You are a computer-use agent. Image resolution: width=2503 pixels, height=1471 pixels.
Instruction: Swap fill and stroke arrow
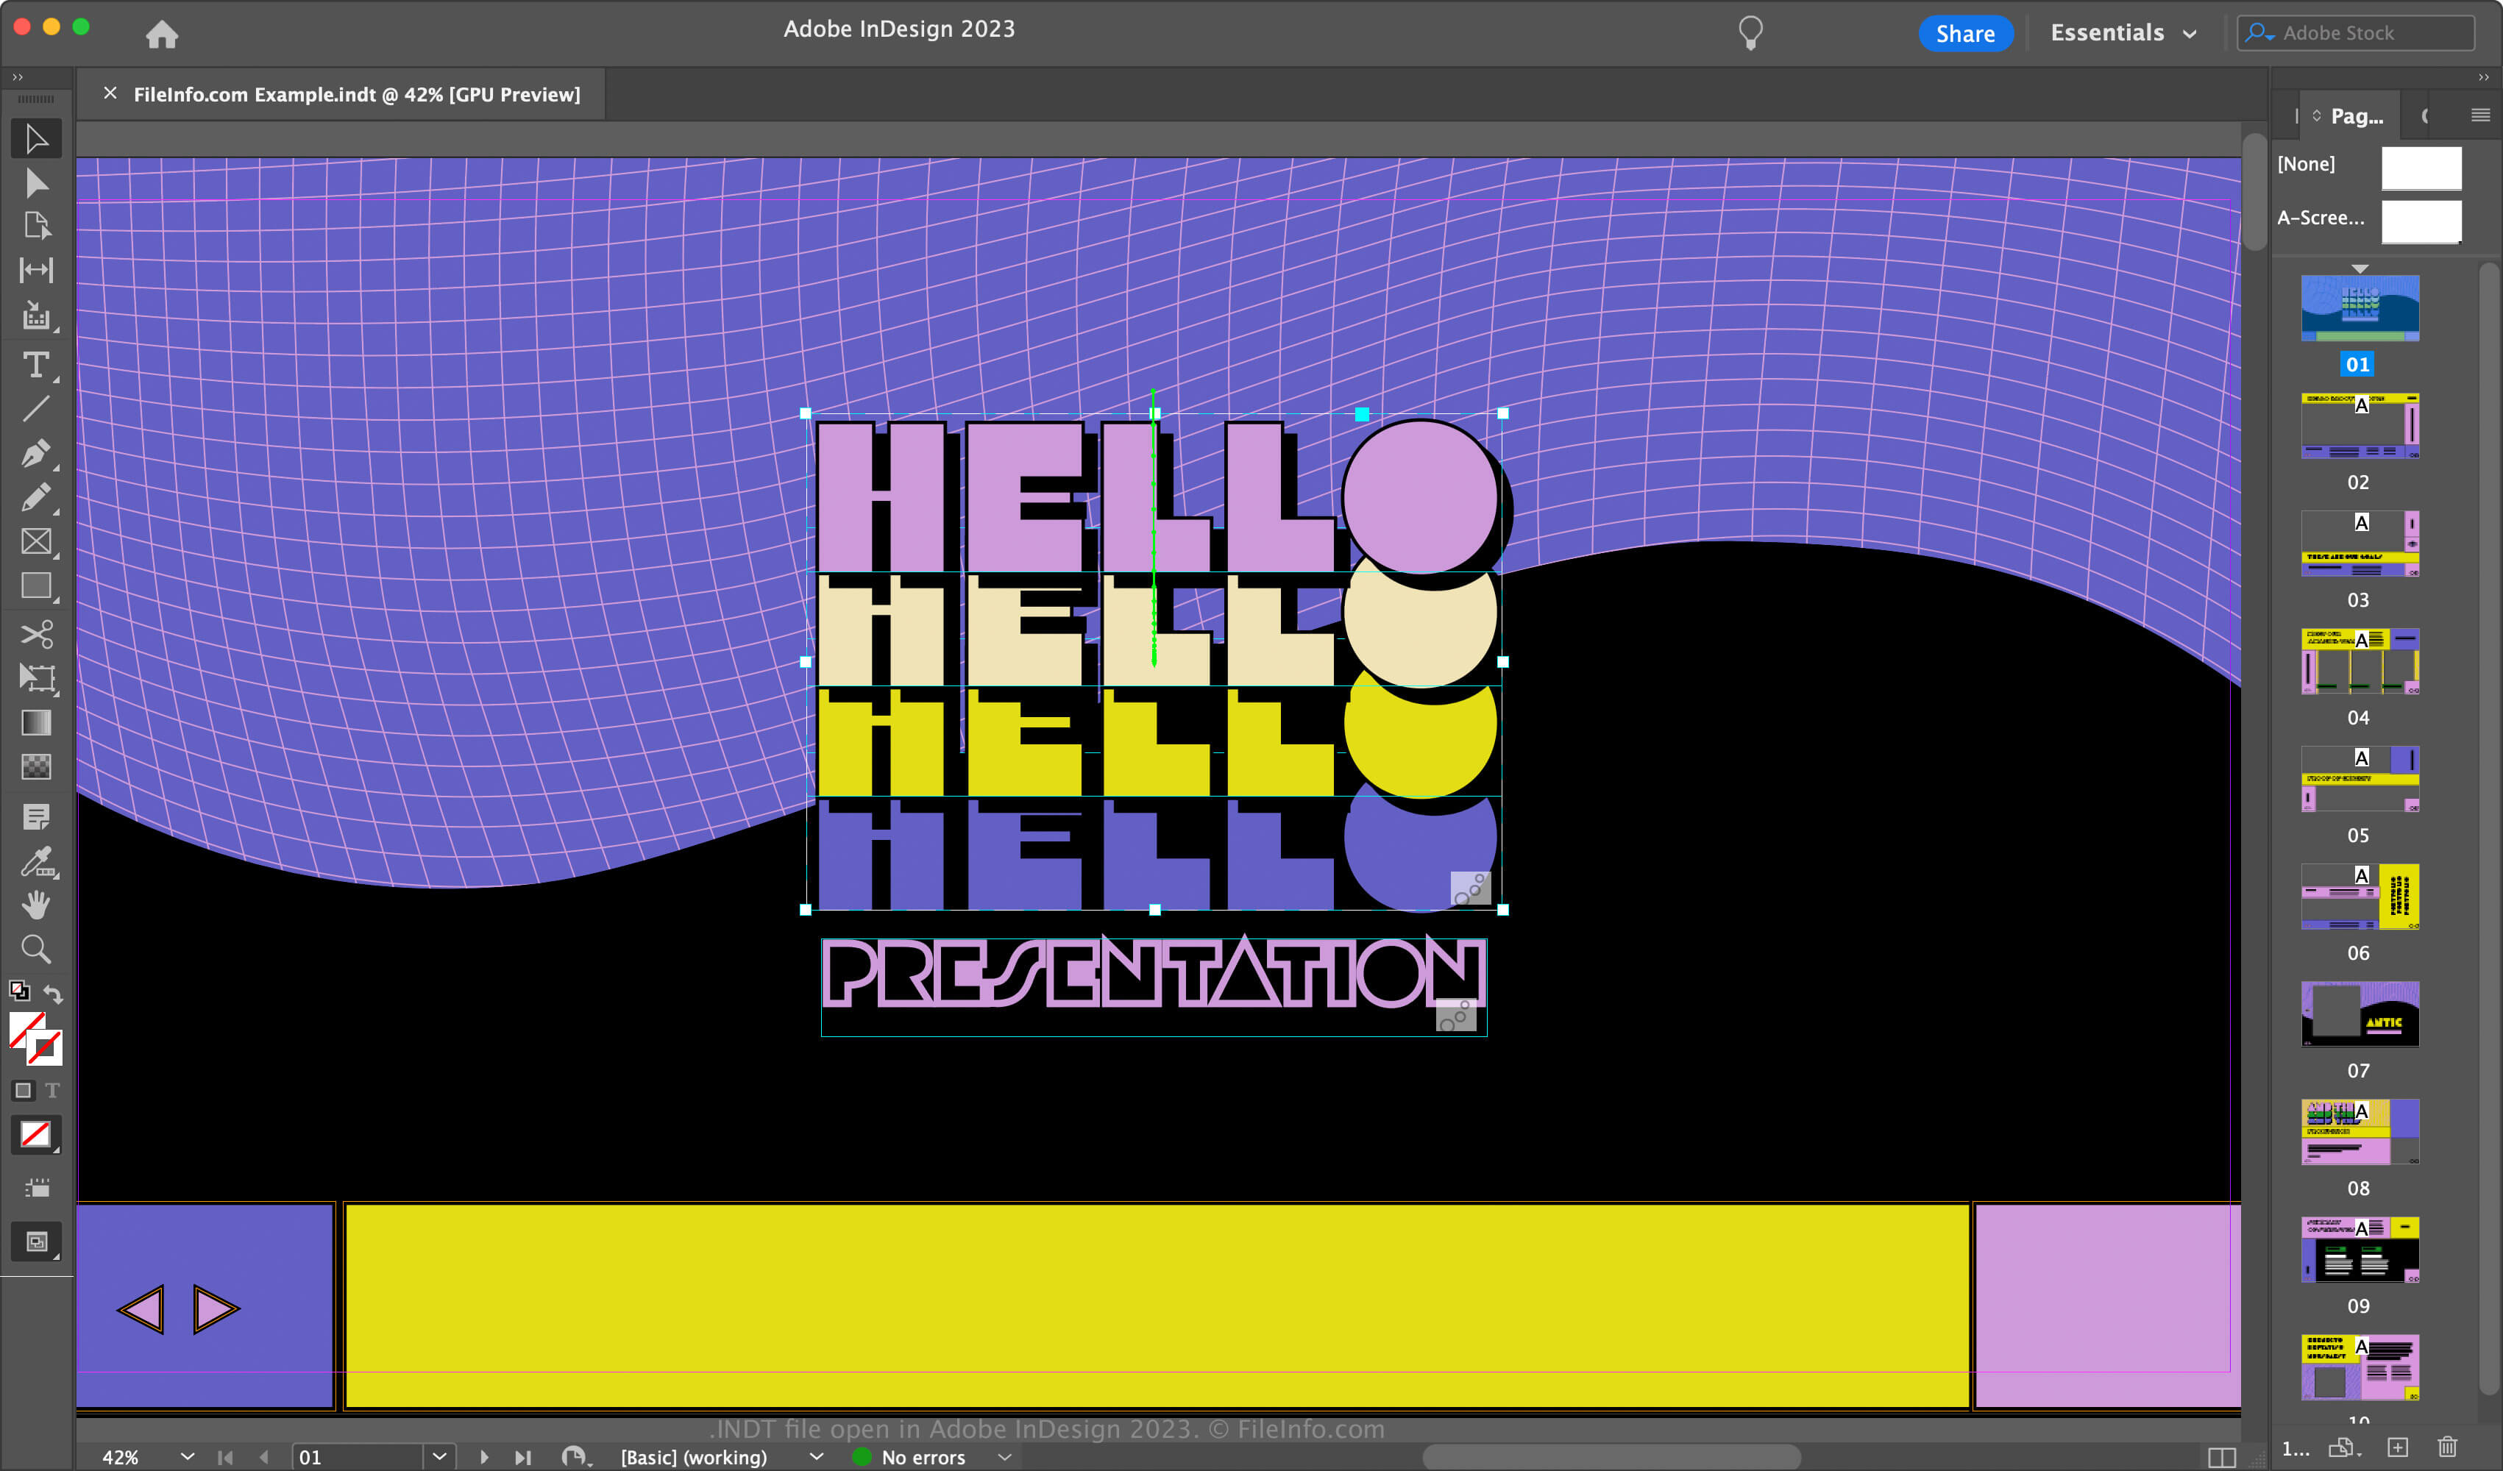point(54,992)
